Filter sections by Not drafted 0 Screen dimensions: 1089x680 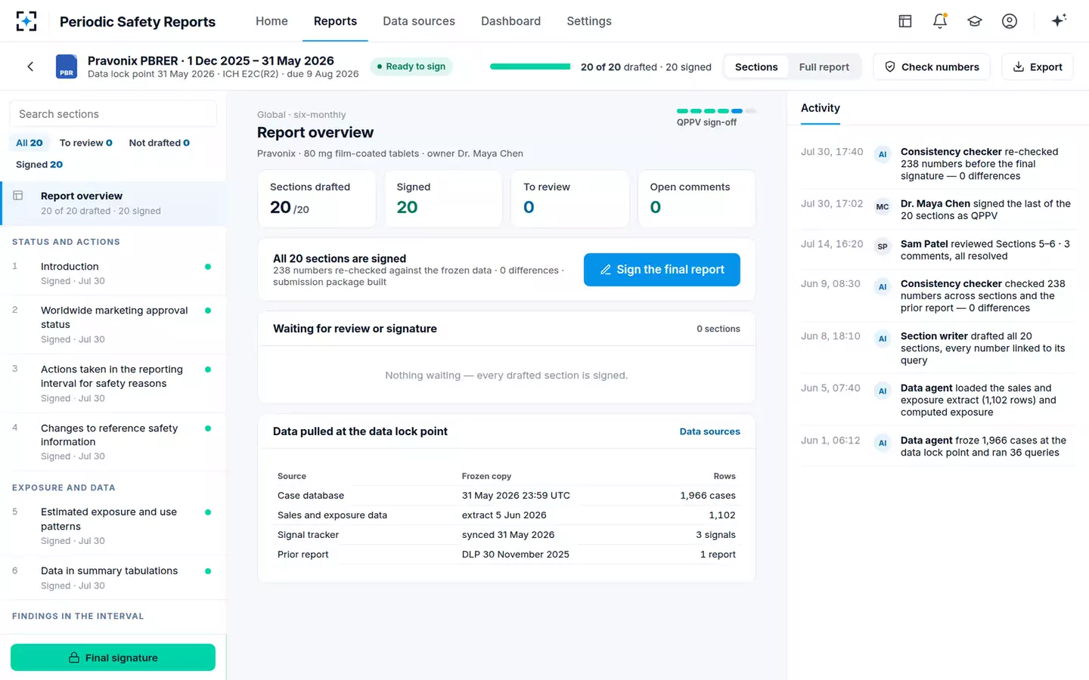(159, 143)
